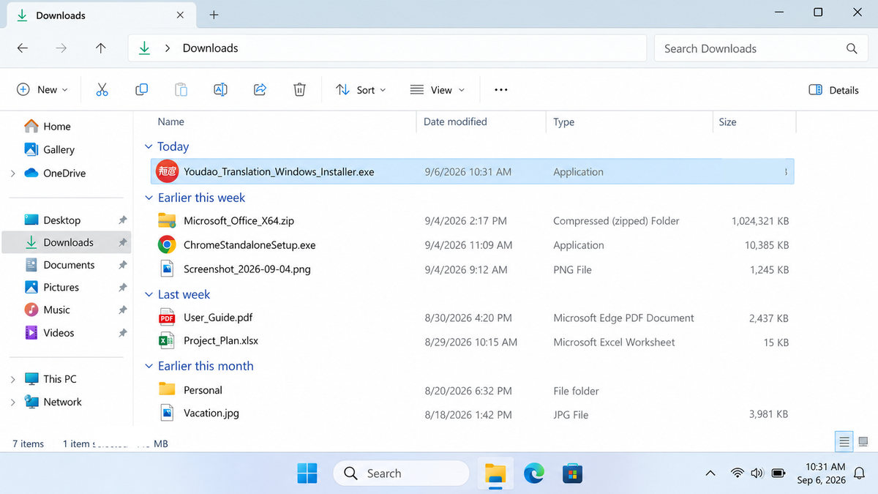This screenshot has height=494, width=878.
Task: Select the Downloads tab title
Action: 61,15
